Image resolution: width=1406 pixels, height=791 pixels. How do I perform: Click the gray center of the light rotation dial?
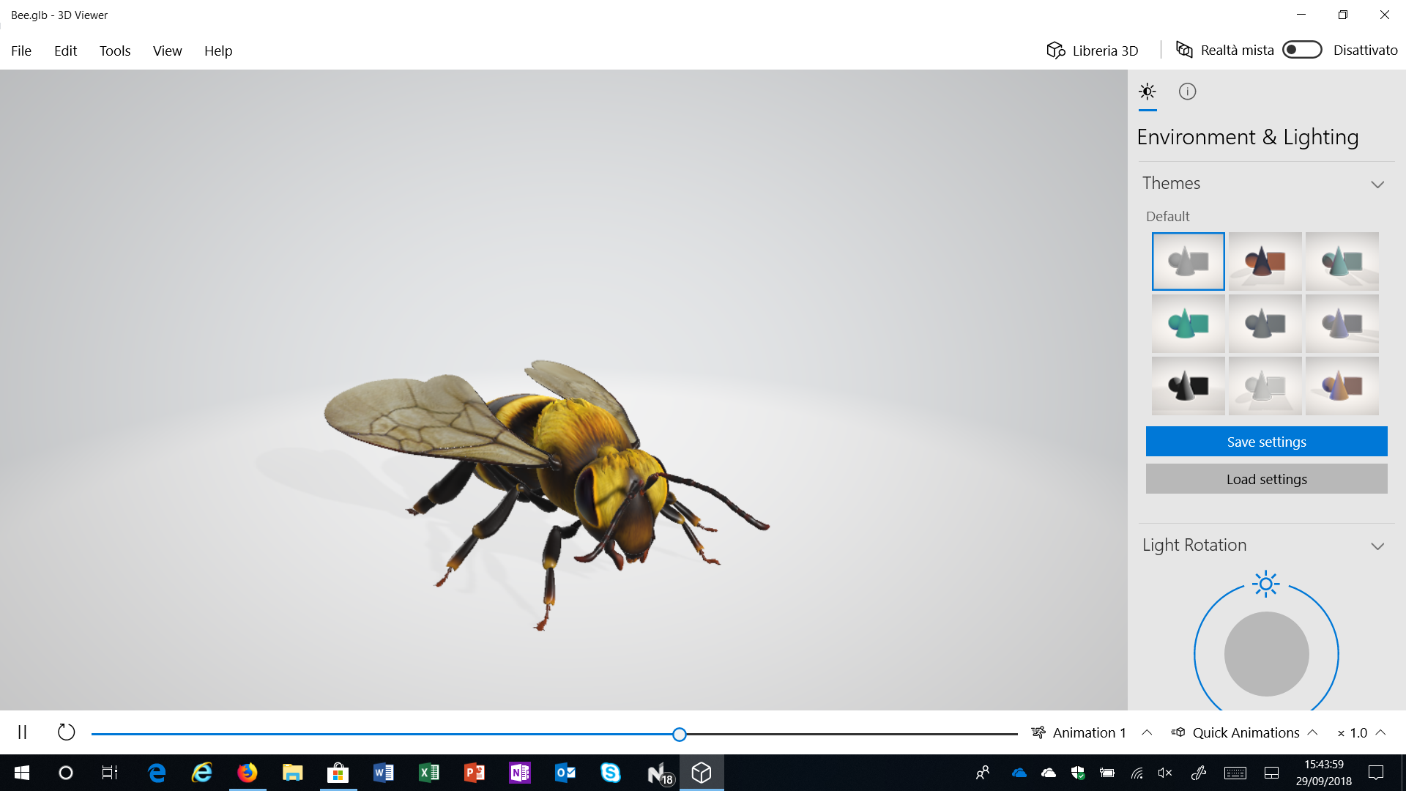[x=1266, y=654]
